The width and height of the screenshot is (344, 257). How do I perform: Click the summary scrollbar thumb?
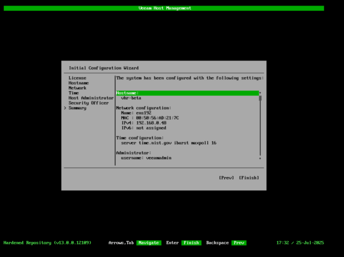point(260,98)
